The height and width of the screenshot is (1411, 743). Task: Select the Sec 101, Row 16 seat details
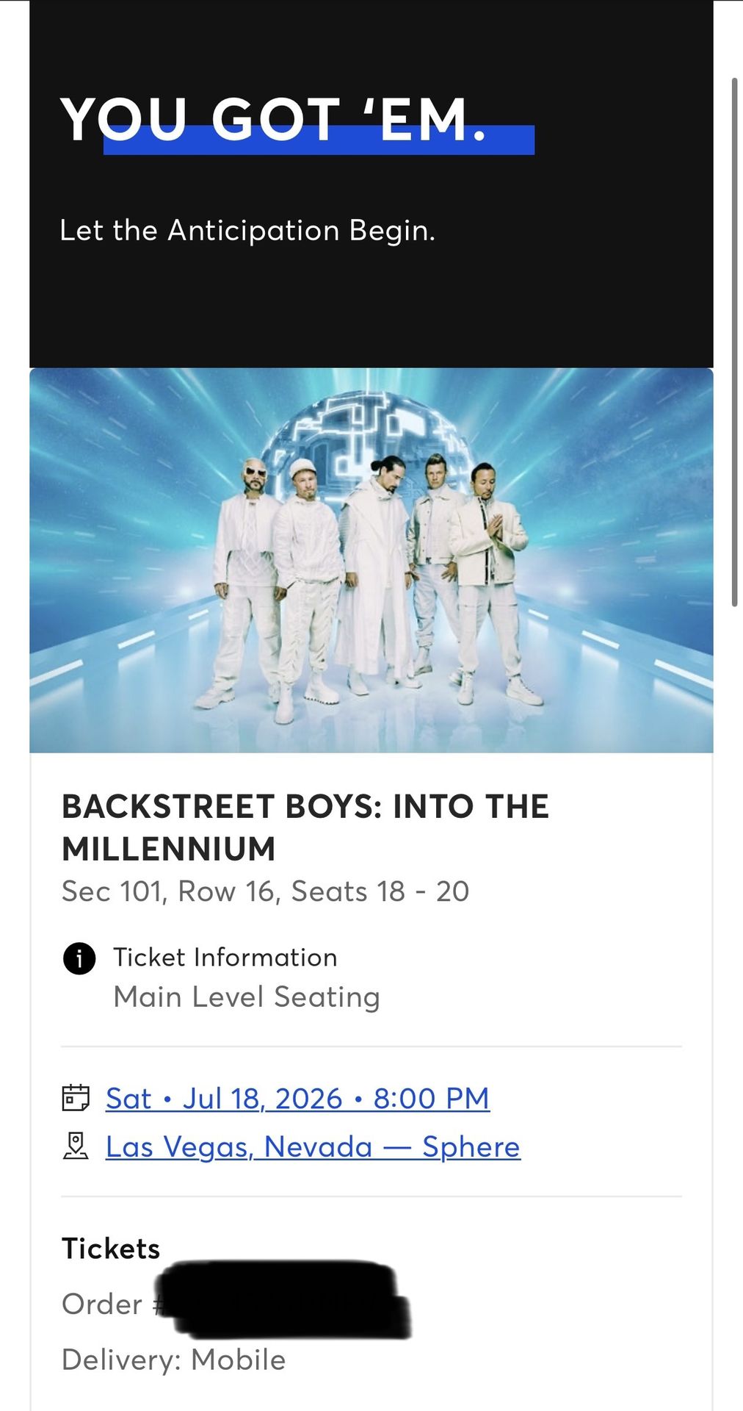pos(265,891)
